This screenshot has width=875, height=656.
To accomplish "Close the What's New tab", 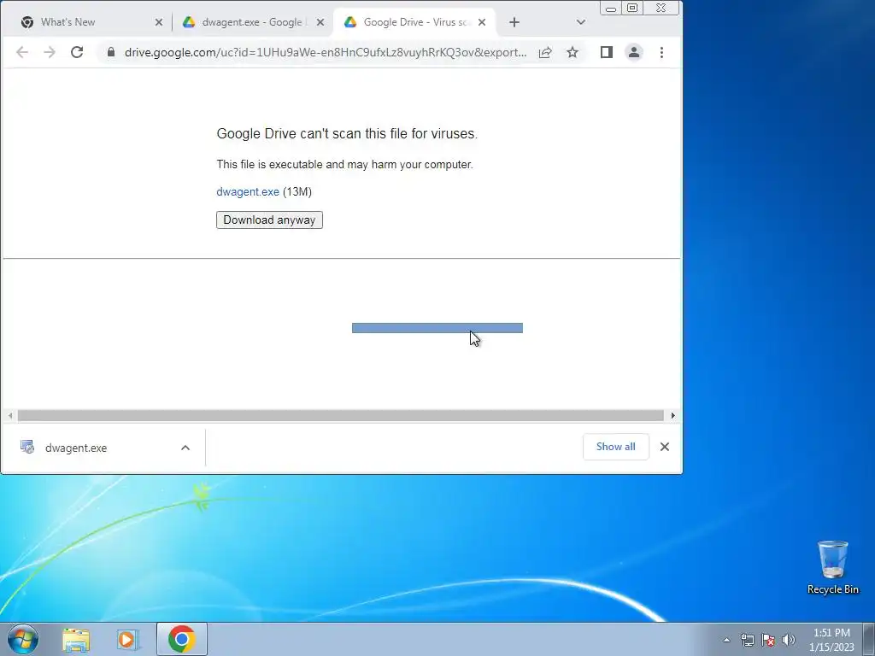I will click(159, 22).
